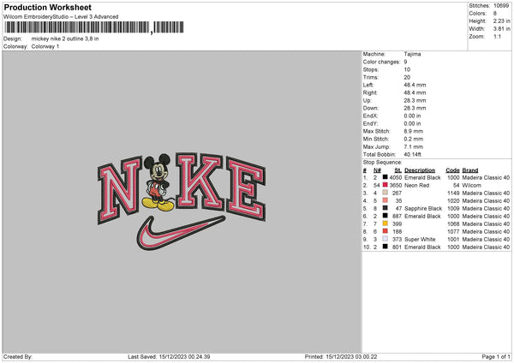Click the height value 2.23 in
The height and width of the screenshot is (363, 514).
501,21
